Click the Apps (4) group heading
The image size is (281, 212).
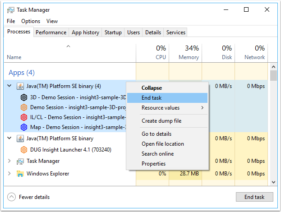click(x=22, y=73)
